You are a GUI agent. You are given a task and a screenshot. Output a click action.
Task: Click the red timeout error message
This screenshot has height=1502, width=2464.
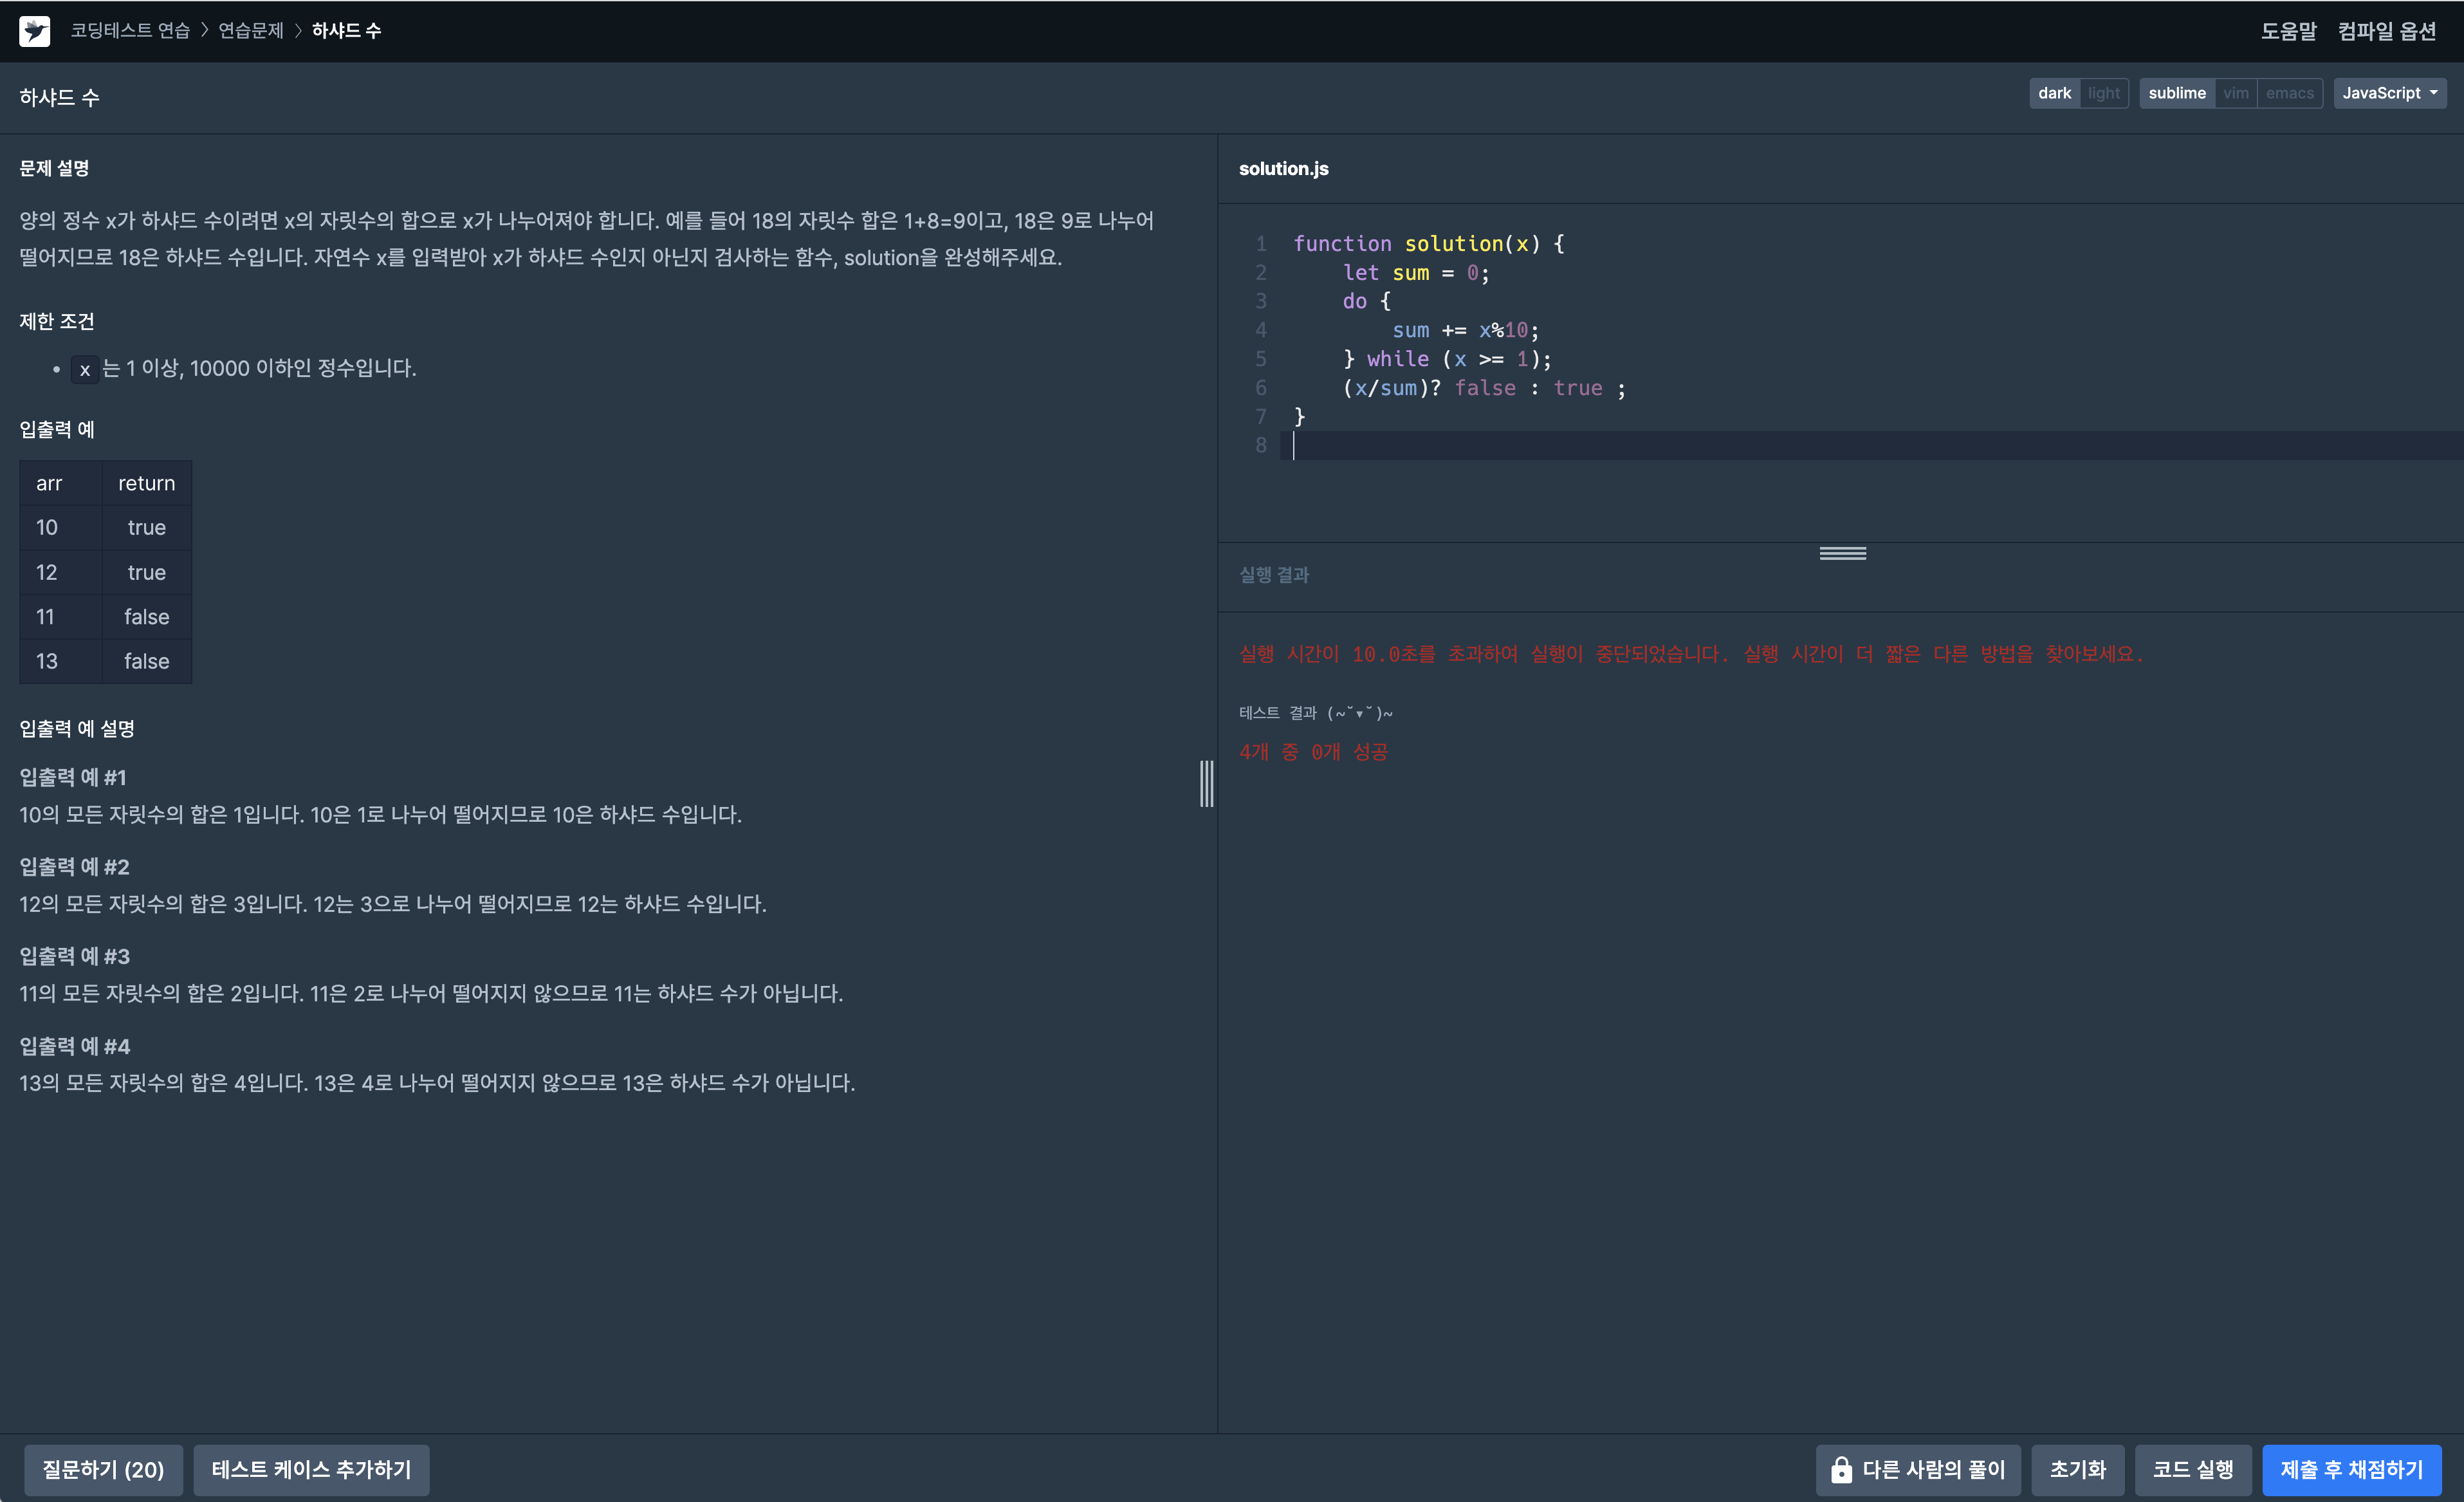coord(1691,654)
